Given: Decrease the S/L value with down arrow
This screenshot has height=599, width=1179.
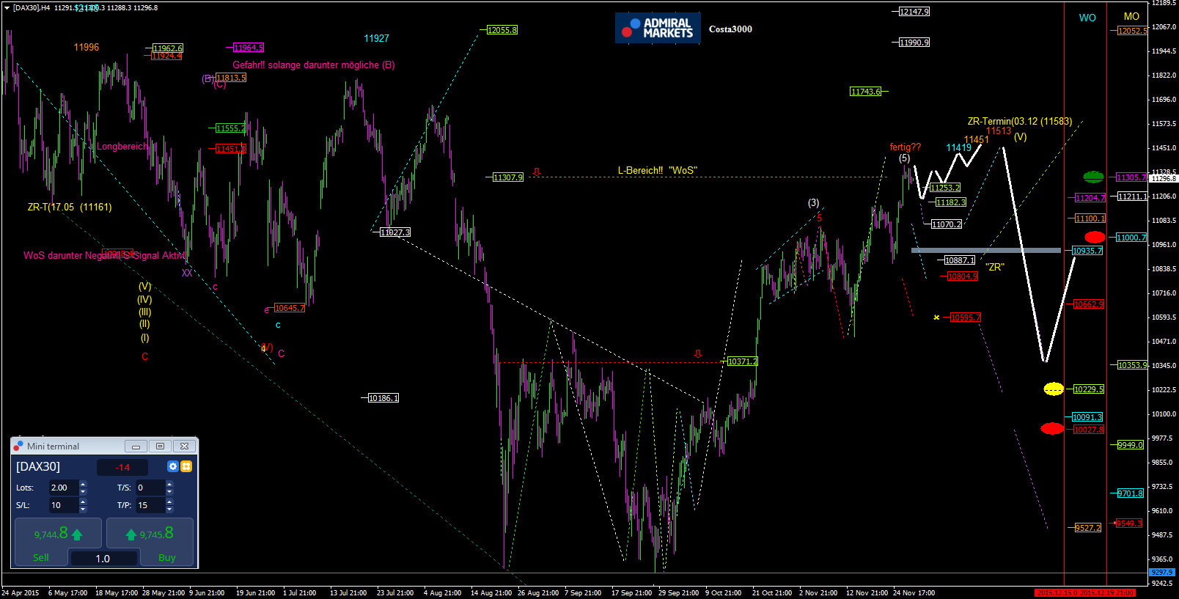Looking at the screenshot, I should [83, 509].
